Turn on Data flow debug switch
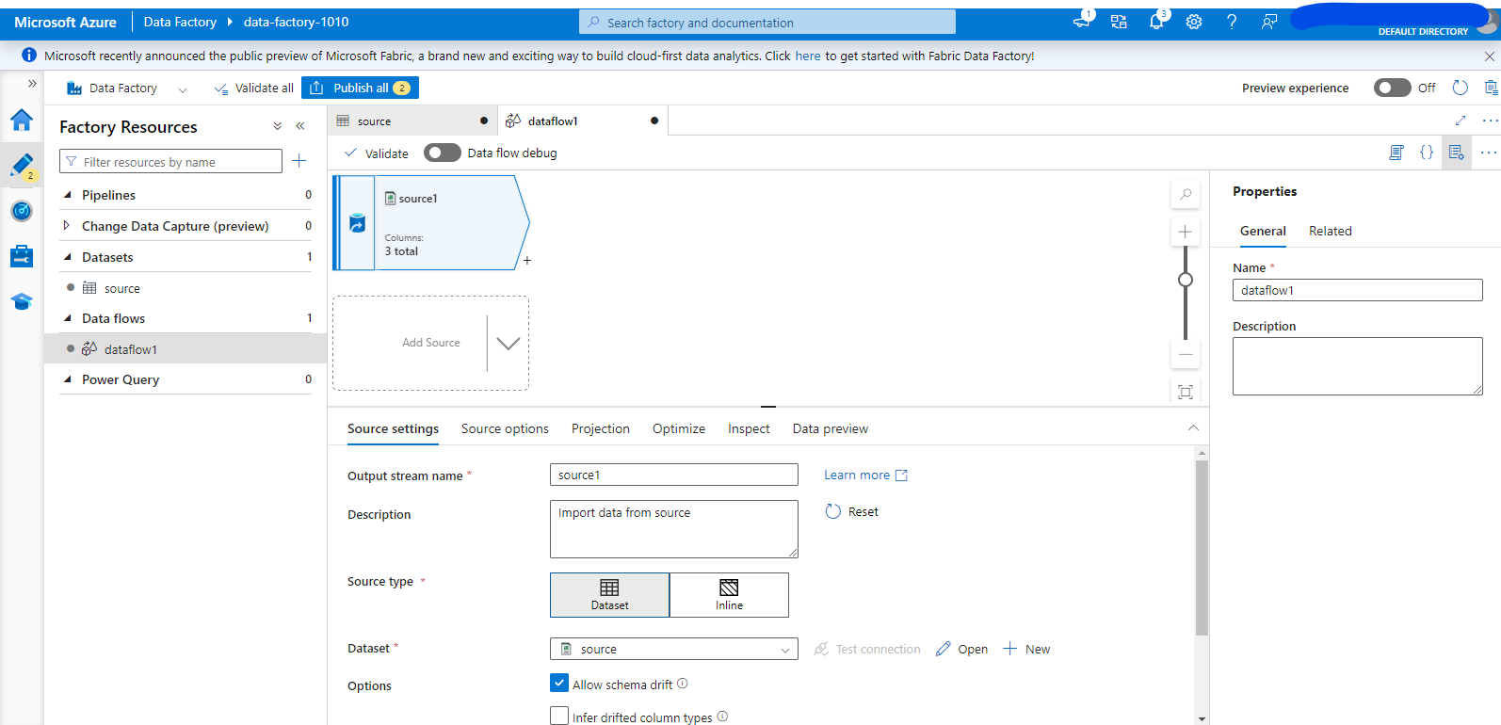Screen dimensions: 1501x725 click(x=442, y=153)
